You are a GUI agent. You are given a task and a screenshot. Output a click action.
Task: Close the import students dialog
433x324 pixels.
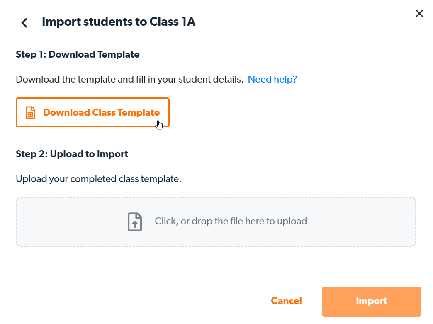pyautogui.click(x=419, y=14)
